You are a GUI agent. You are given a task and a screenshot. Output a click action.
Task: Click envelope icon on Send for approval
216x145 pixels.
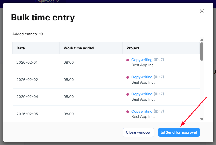163,132
